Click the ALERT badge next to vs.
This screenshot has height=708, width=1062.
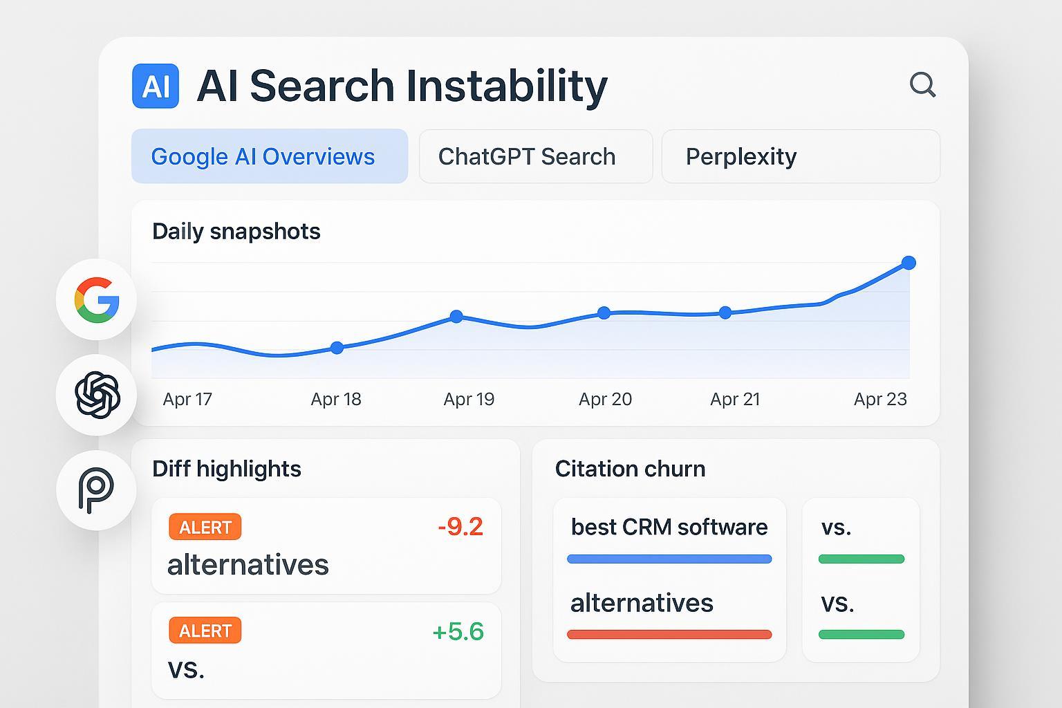(204, 630)
